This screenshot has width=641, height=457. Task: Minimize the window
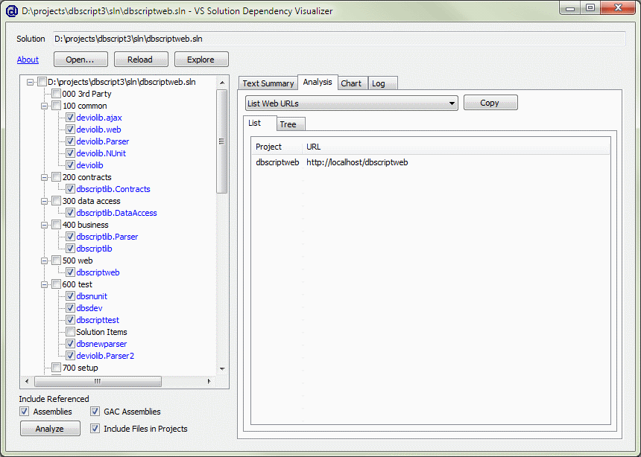pyautogui.click(x=570, y=8)
